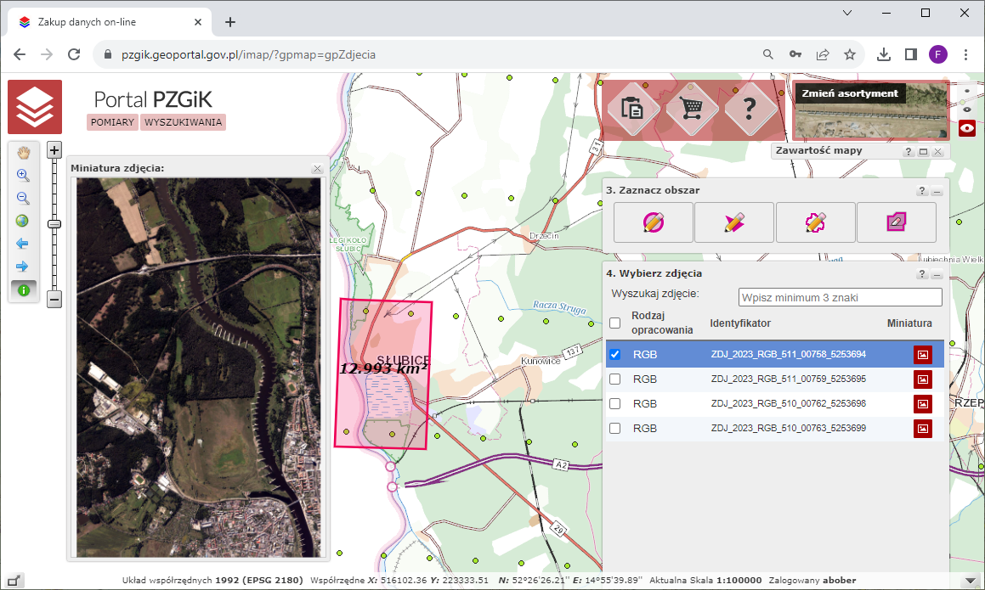Click the eraser clear-selection tool

point(896,222)
